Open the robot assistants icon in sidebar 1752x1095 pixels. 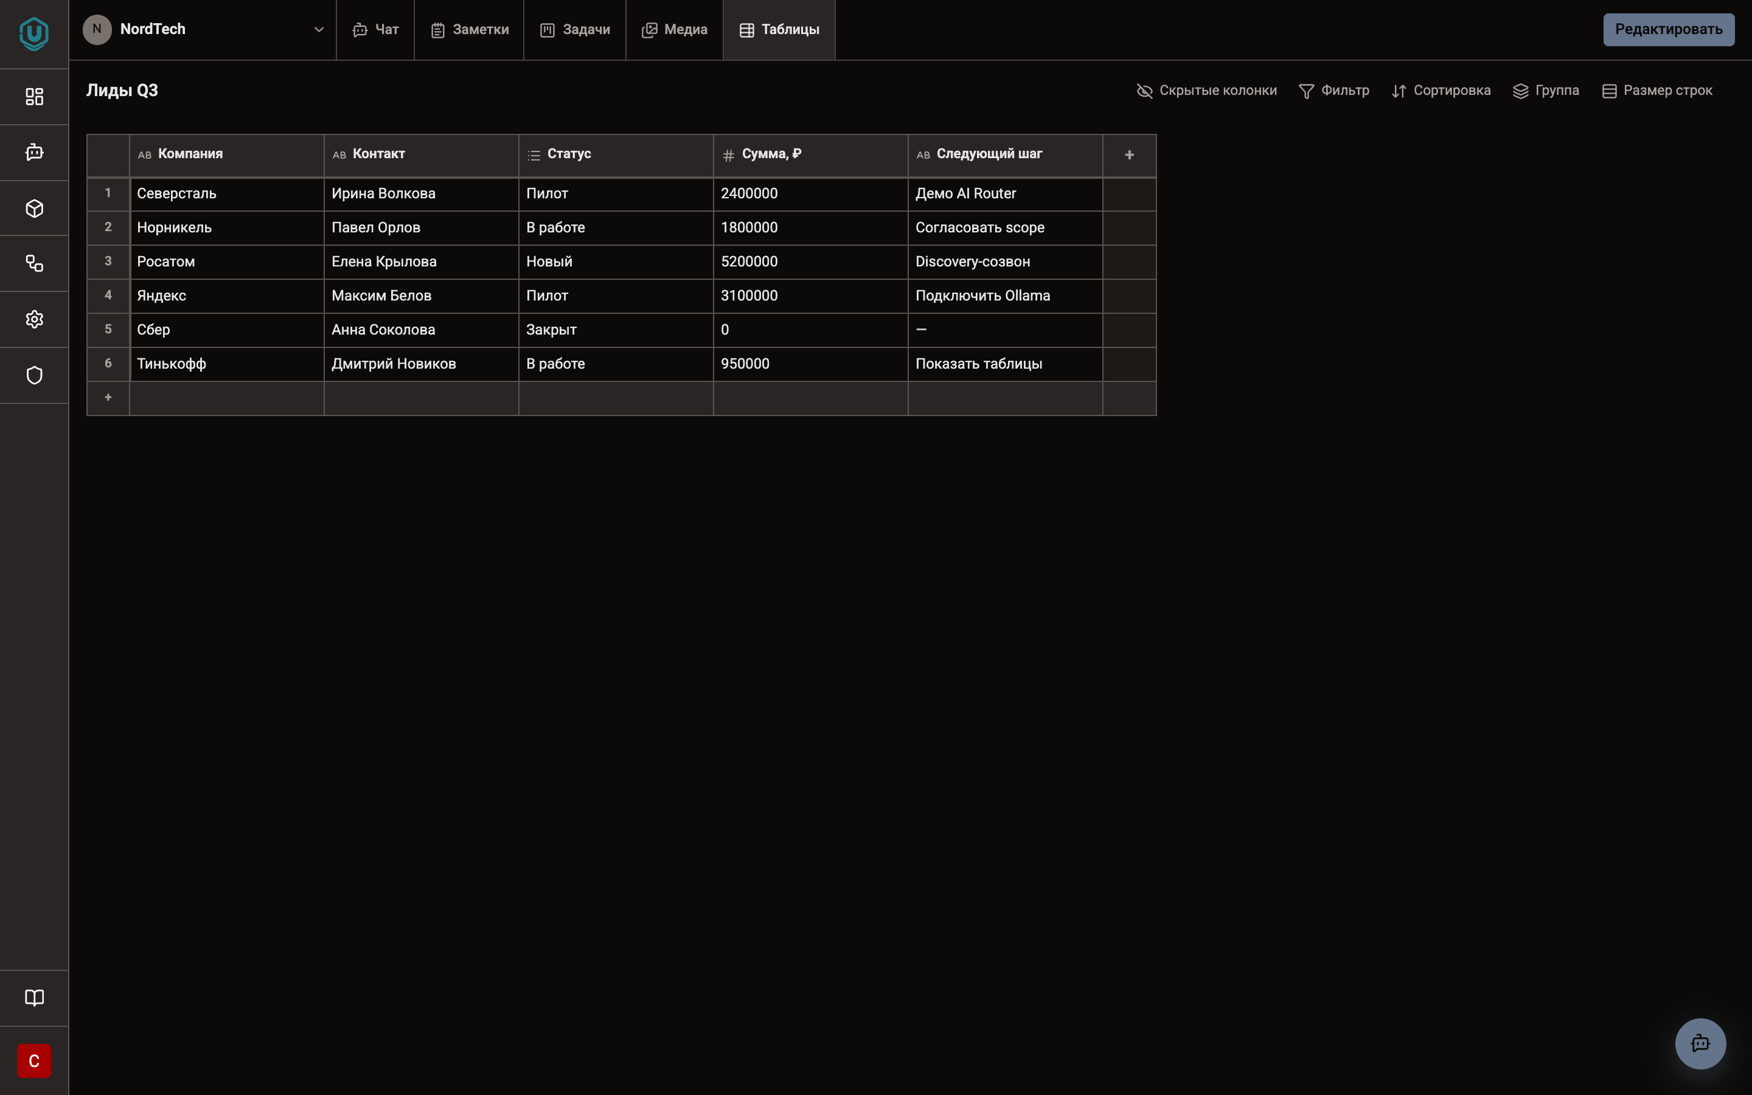[x=34, y=152]
